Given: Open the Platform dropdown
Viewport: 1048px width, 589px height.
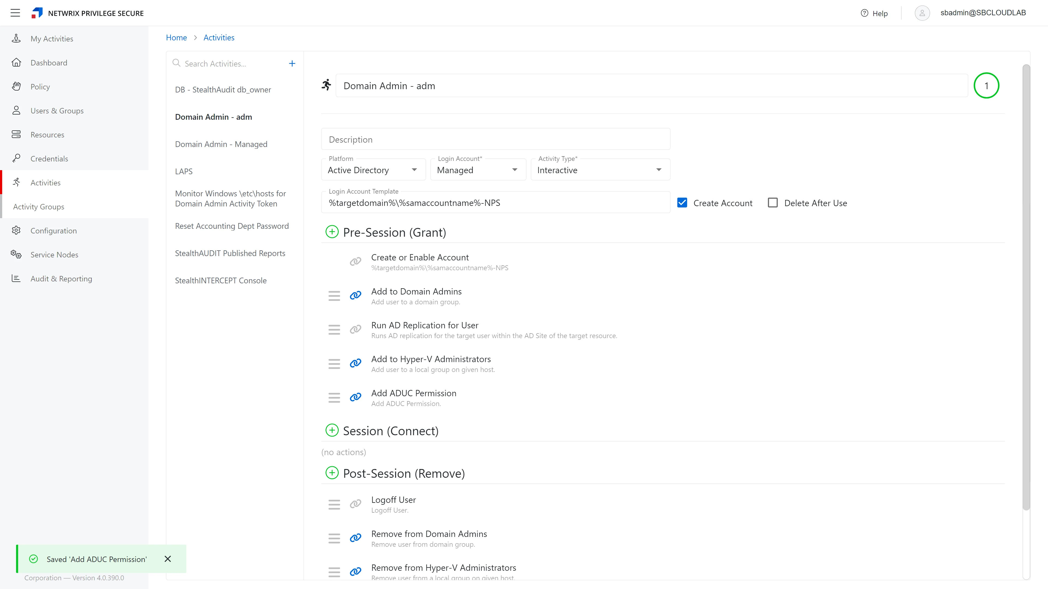Looking at the screenshot, I should coord(373,170).
